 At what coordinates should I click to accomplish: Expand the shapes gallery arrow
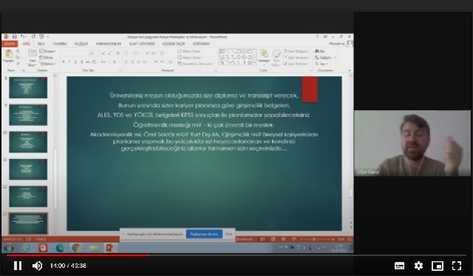pyautogui.click(x=255, y=62)
